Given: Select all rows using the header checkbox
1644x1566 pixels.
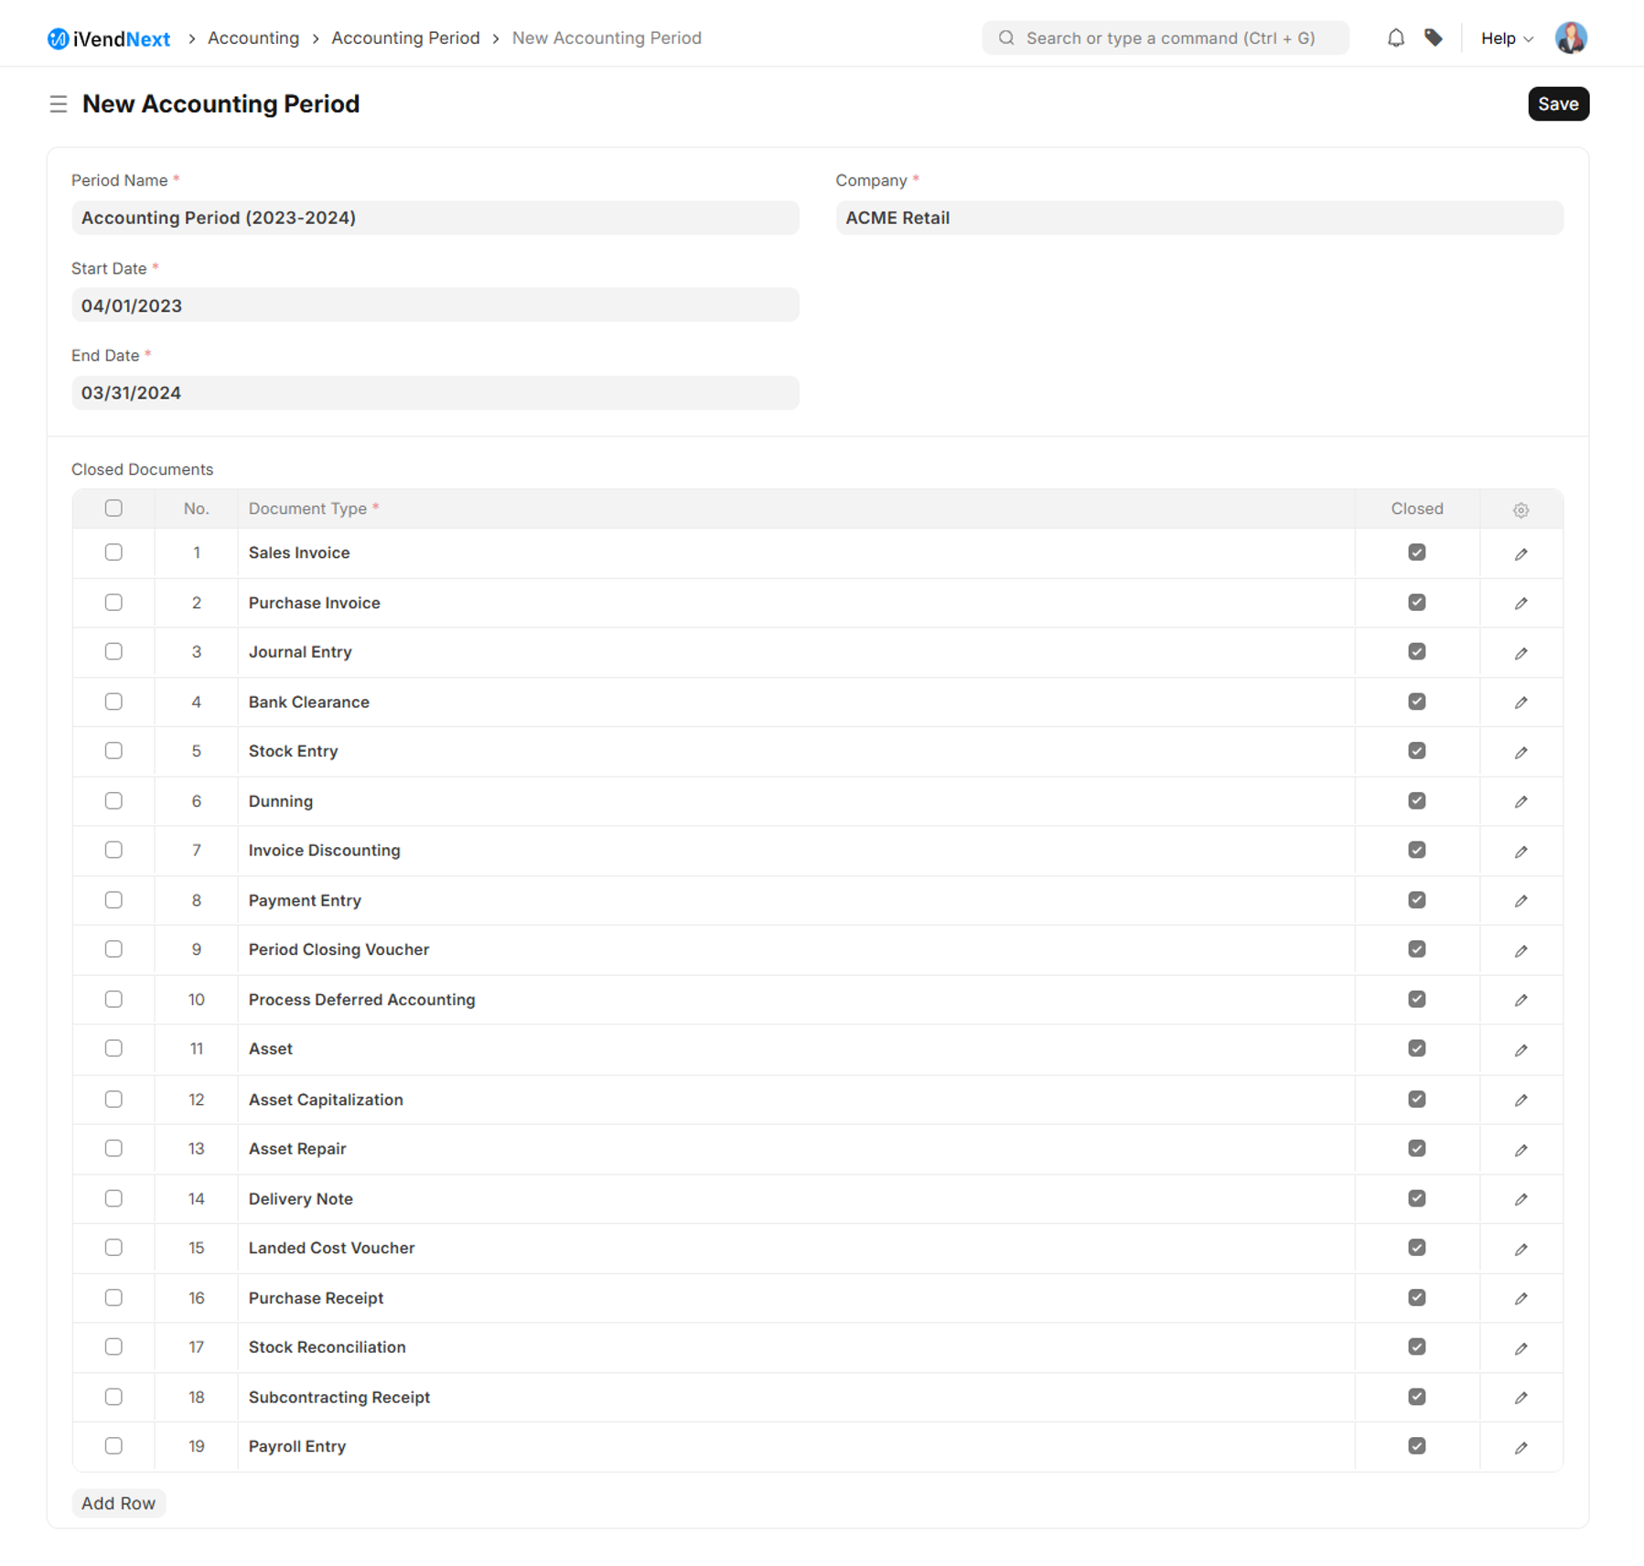Looking at the screenshot, I should point(113,509).
